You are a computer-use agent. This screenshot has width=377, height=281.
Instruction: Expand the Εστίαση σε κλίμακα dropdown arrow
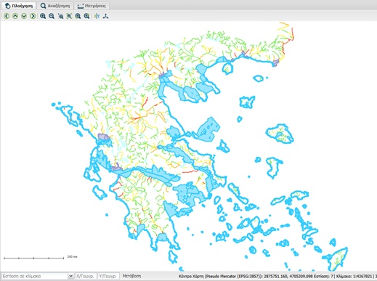[70, 276]
